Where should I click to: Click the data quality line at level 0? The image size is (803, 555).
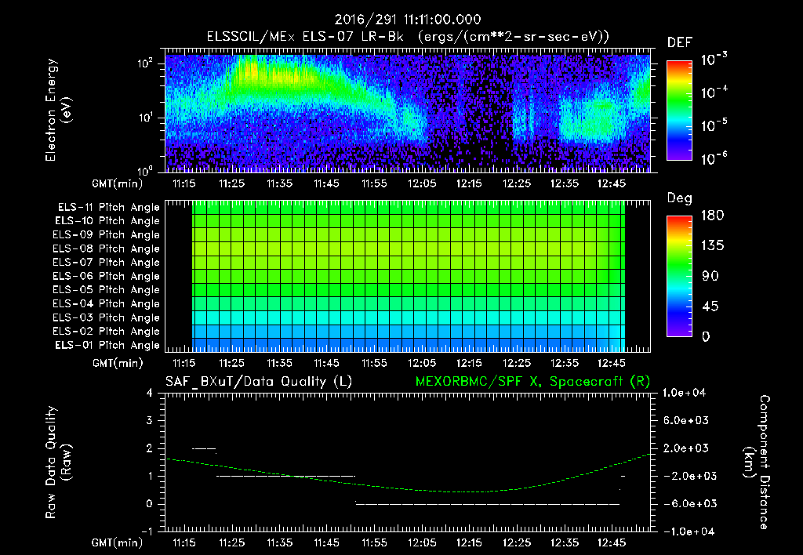488,504
